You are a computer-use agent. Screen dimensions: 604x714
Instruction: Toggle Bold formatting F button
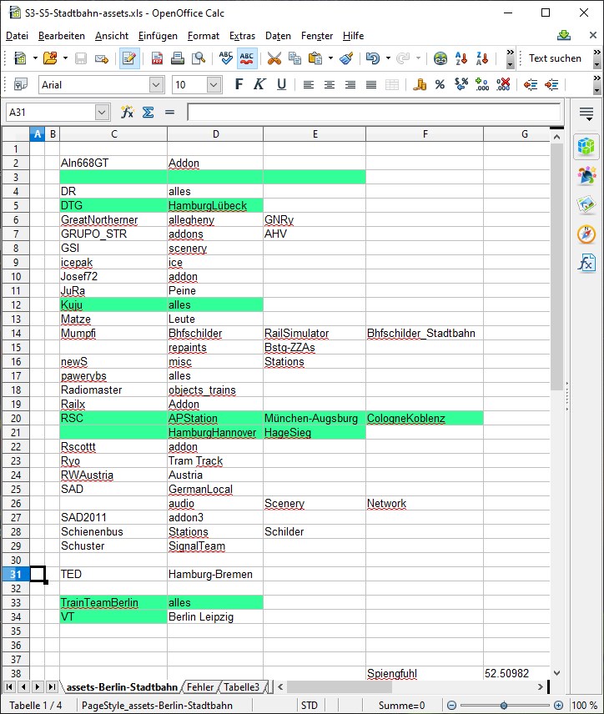pyautogui.click(x=239, y=84)
